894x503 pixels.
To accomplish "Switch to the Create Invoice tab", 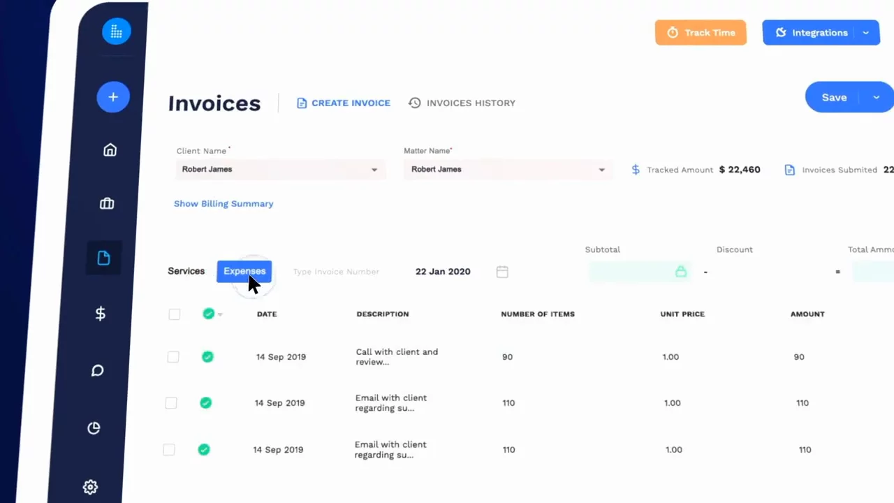I will coord(344,103).
